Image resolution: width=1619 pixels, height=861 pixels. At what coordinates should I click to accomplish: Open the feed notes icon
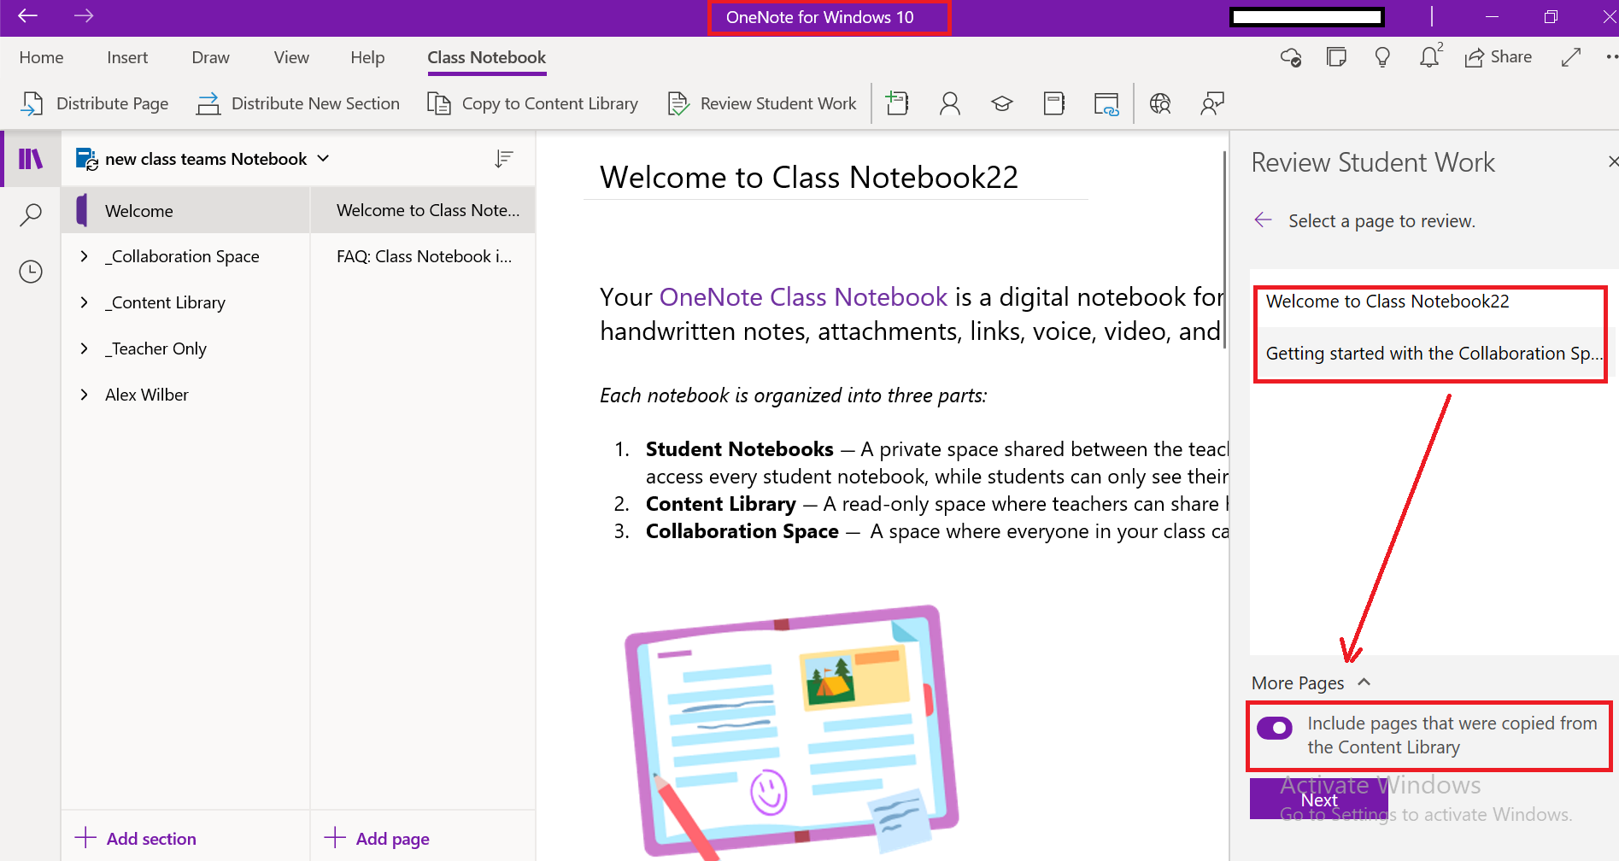[1336, 57]
